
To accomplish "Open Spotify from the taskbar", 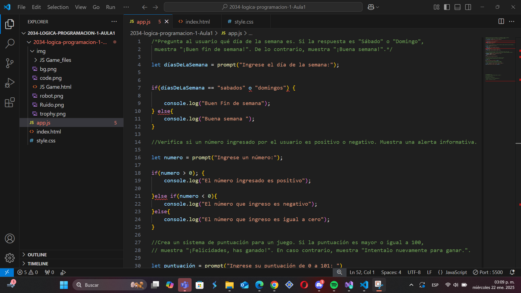I will coord(334,285).
